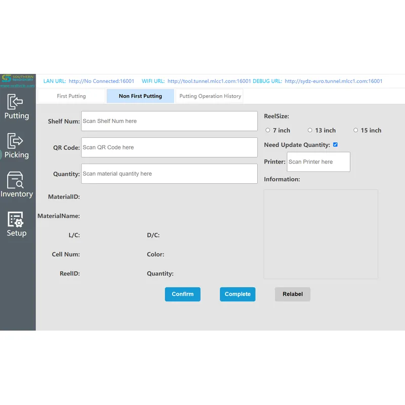Select 15 inch as the ReelSize

356,130
